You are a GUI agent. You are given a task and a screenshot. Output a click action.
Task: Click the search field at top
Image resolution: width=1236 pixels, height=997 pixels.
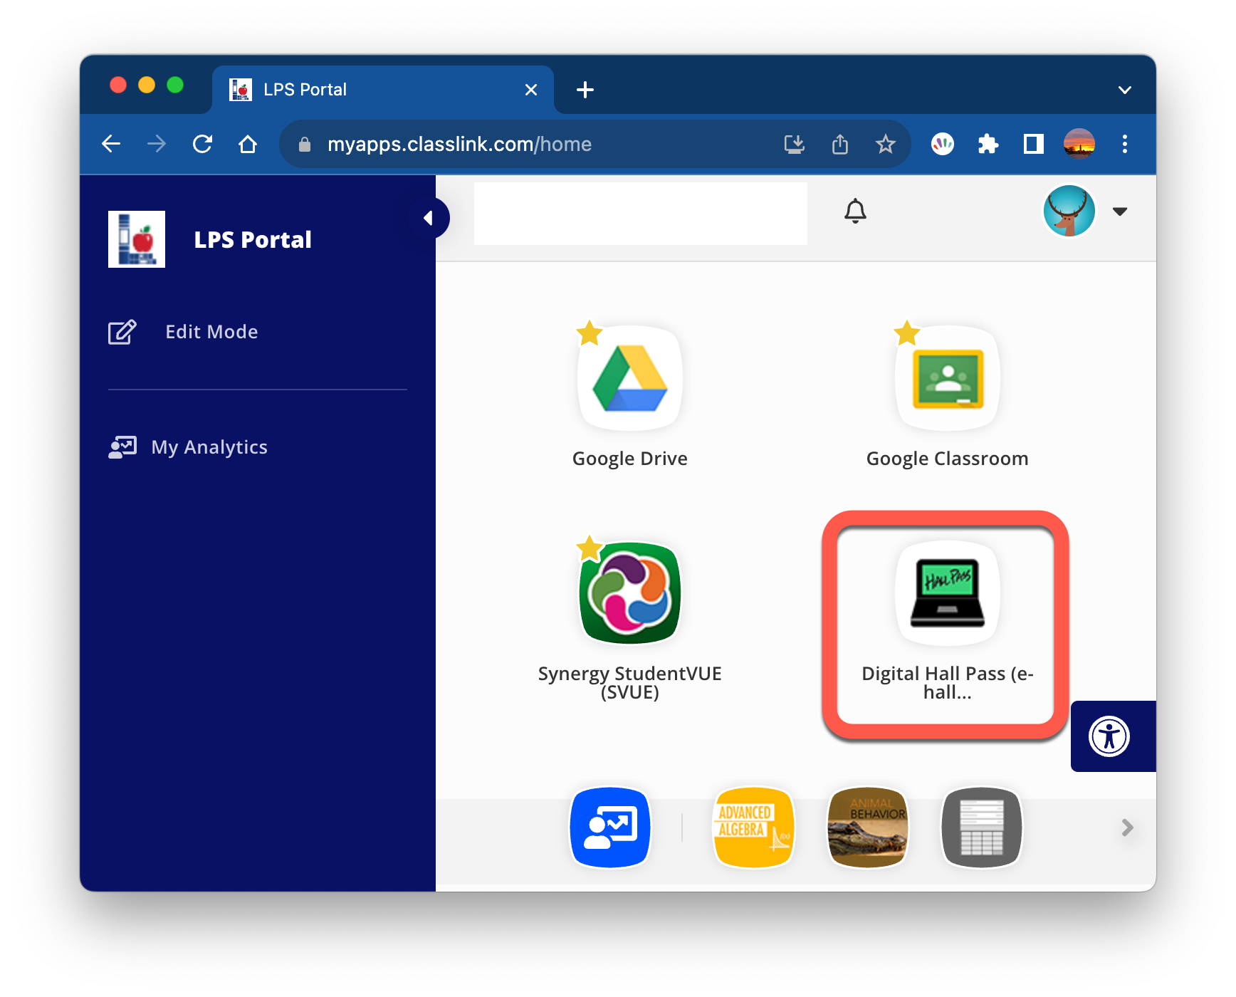[640, 214]
